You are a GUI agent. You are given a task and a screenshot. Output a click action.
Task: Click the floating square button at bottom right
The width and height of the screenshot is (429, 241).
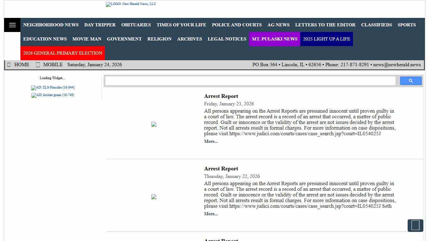click(415, 225)
